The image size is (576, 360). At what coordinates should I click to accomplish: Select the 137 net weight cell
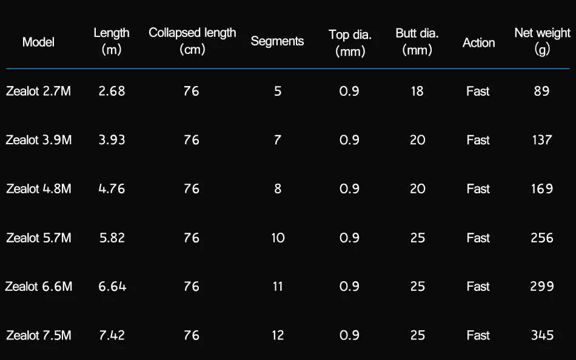tap(542, 139)
